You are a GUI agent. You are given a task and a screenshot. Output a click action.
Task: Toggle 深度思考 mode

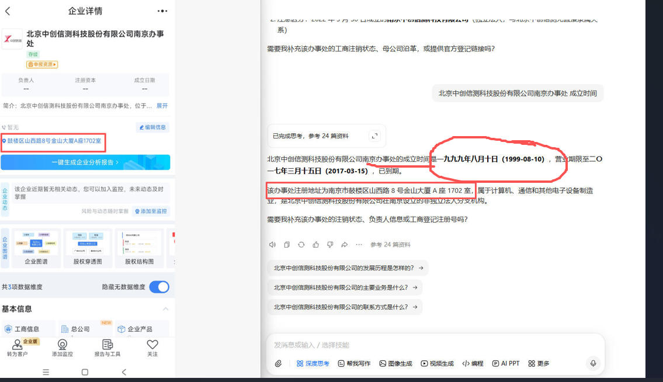pos(313,363)
